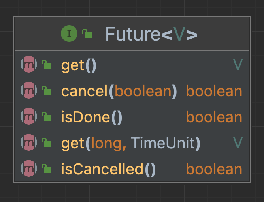Click the method icon beside get(long, TimeUnit)
The height and width of the screenshot is (202, 264).
pyautogui.click(x=29, y=142)
